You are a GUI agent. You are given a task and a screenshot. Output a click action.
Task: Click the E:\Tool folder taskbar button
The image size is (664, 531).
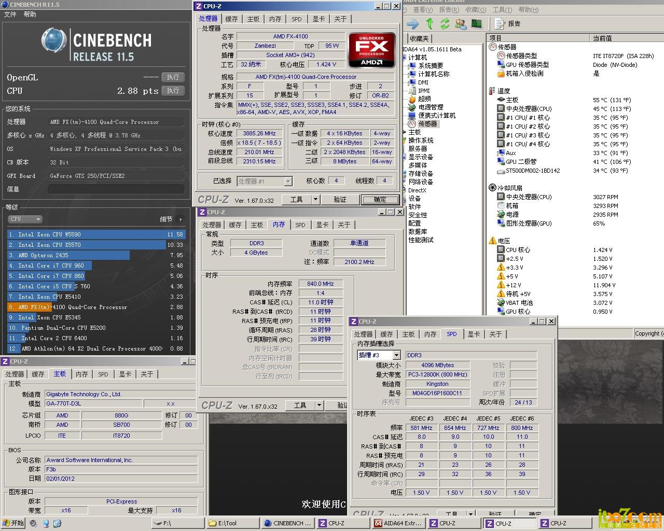(x=232, y=523)
